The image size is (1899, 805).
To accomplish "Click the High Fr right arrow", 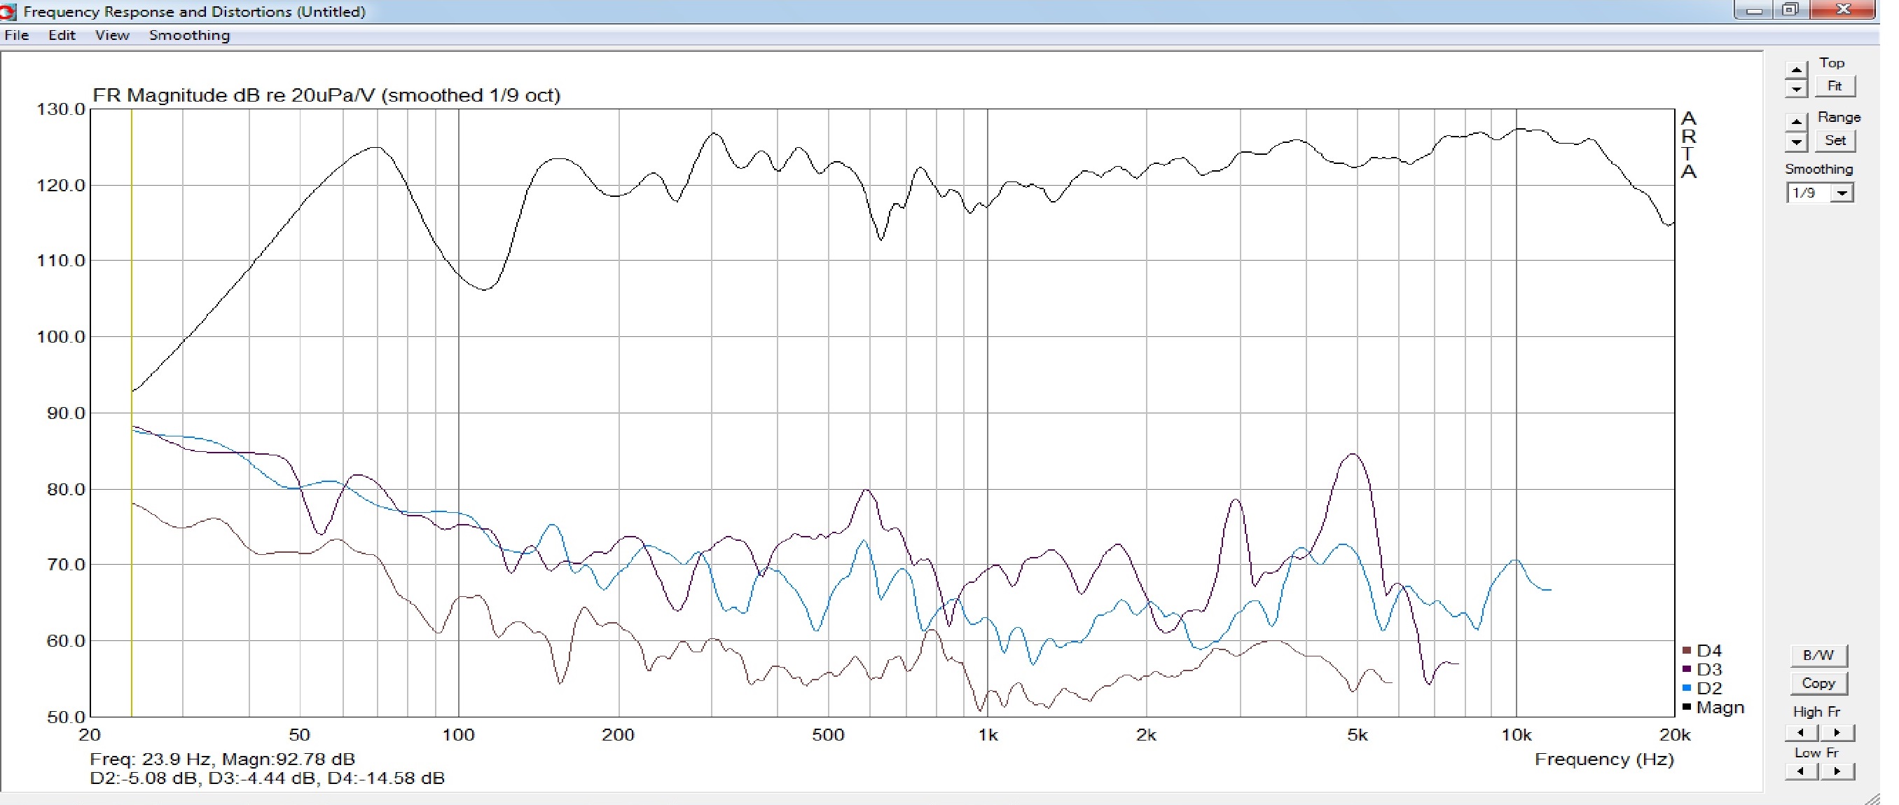I will (x=1837, y=732).
